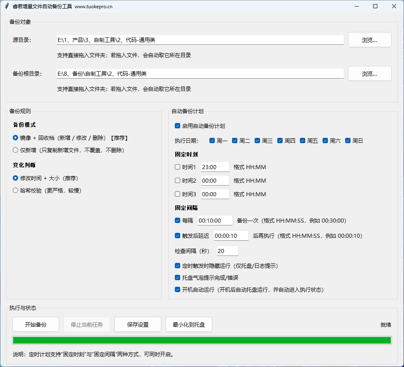Click the backup root directory path field
The image size is (404, 367).
coord(200,74)
